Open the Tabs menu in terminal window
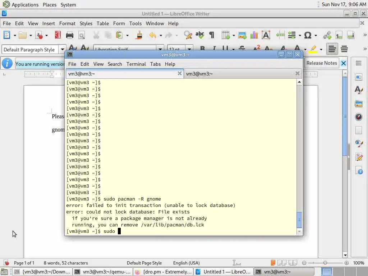 [x=155, y=64]
